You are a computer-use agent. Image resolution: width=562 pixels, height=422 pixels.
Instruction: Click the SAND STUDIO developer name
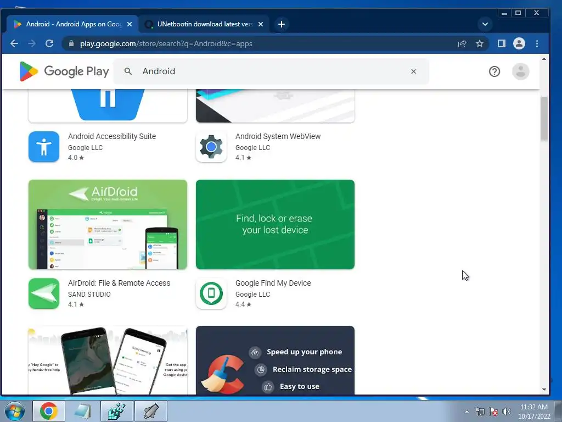pyautogui.click(x=89, y=295)
